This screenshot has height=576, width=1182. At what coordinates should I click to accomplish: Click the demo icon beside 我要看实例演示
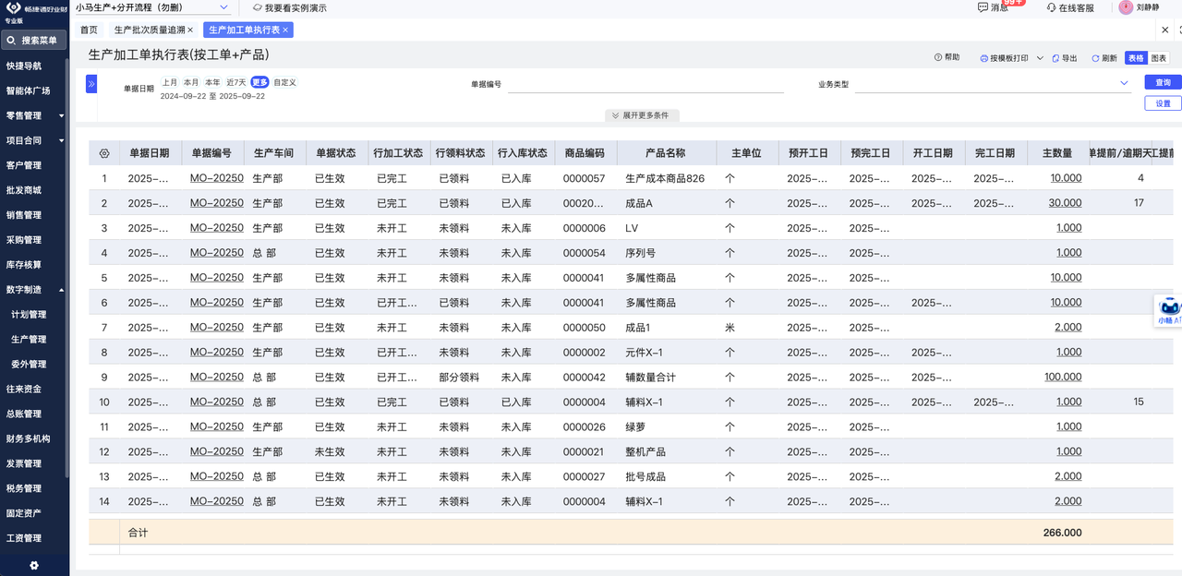[257, 7]
